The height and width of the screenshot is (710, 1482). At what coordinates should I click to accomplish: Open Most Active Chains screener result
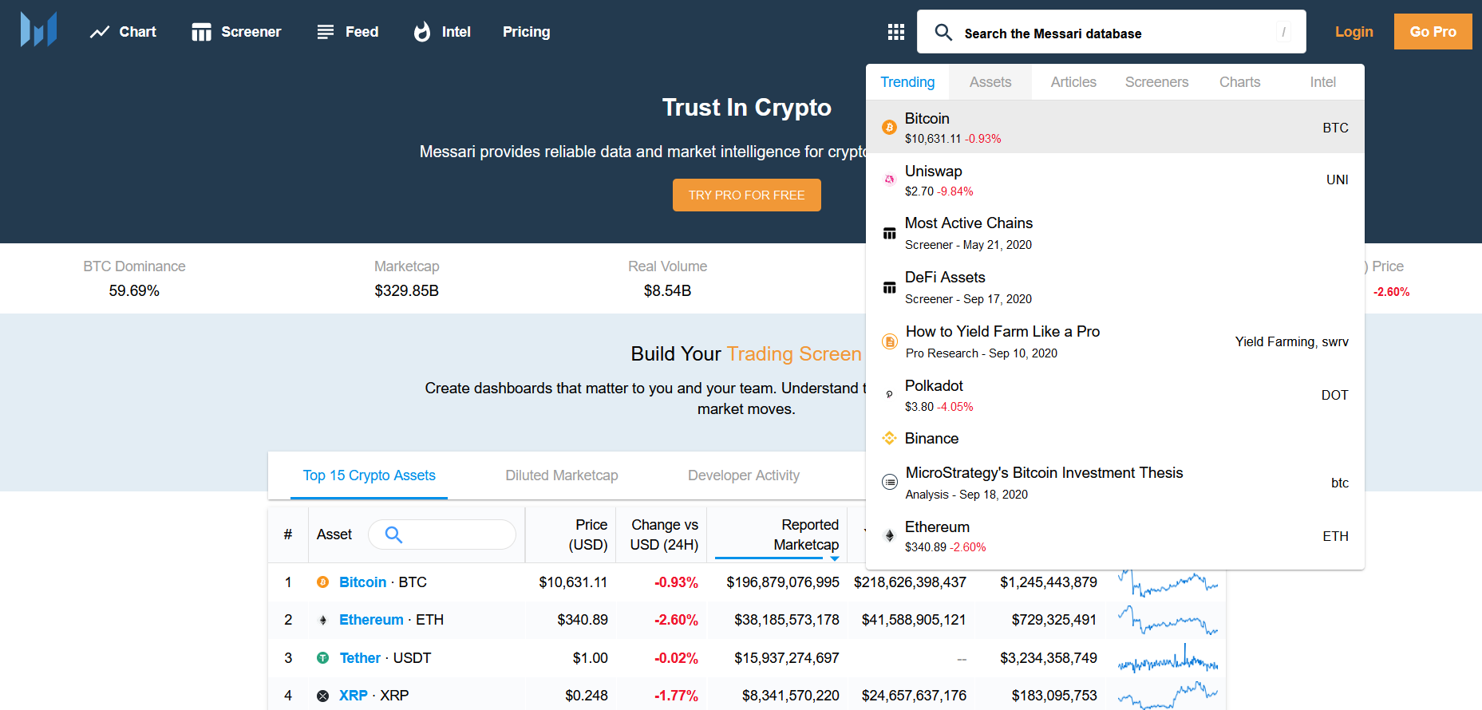pyautogui.click(x=1115, y=234)
